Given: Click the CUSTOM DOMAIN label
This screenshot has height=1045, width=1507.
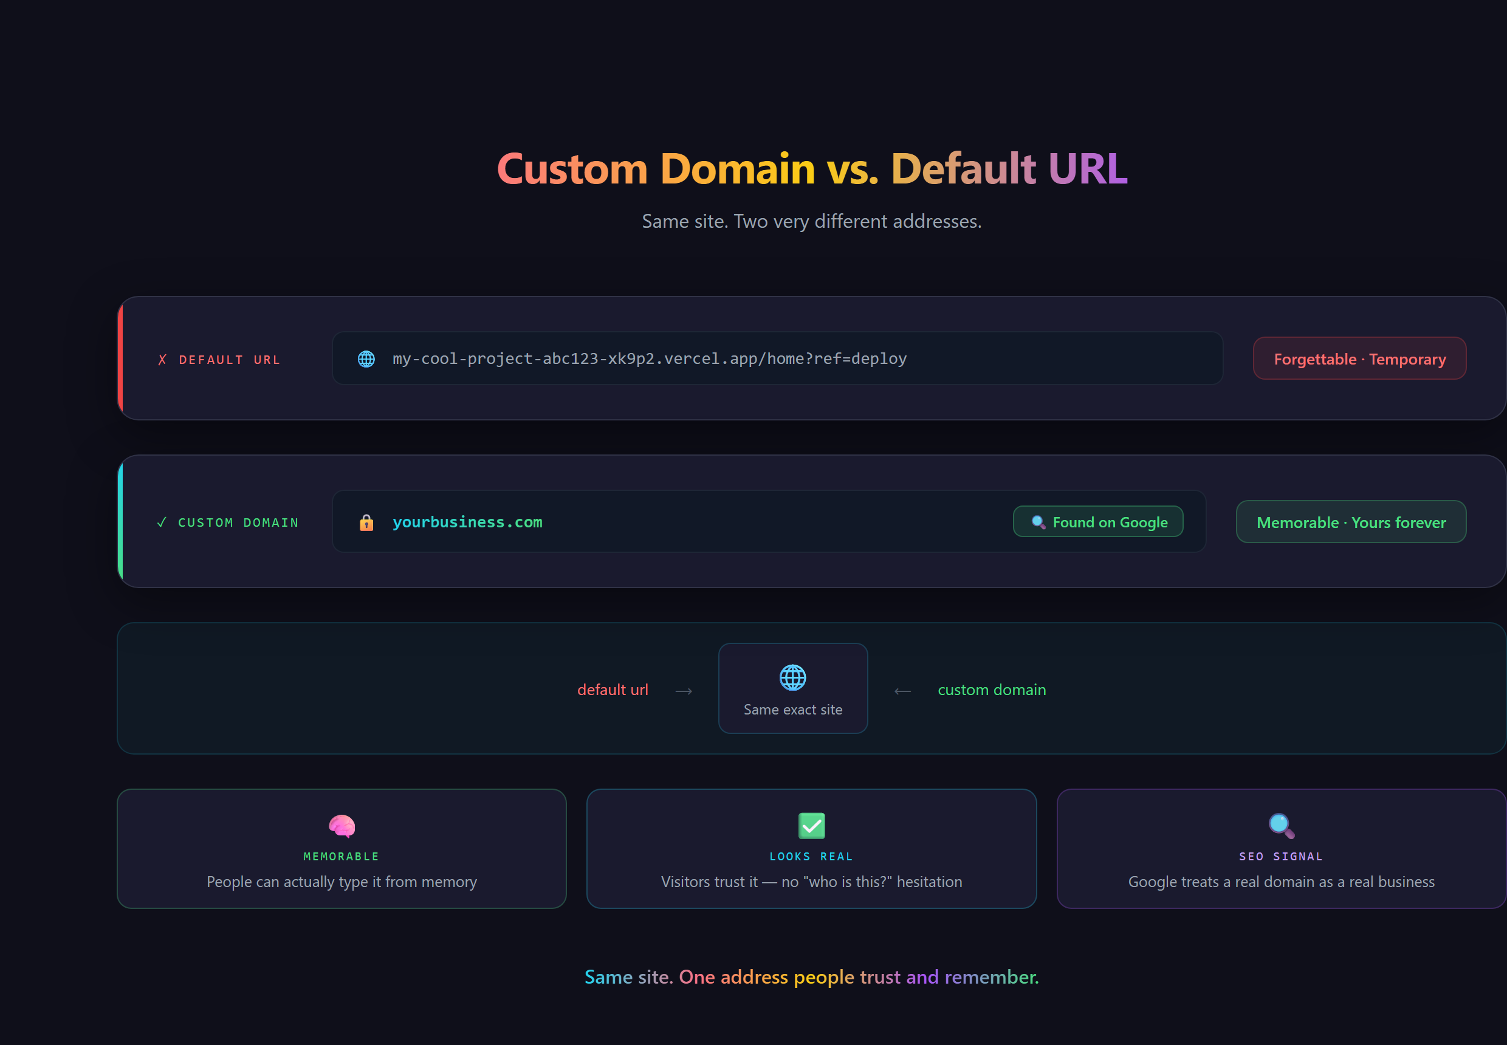Looking at the screenshot, I should pyautogui.click(x=238, y=522).
